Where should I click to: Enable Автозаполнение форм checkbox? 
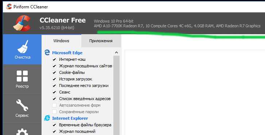pos(54,105)
